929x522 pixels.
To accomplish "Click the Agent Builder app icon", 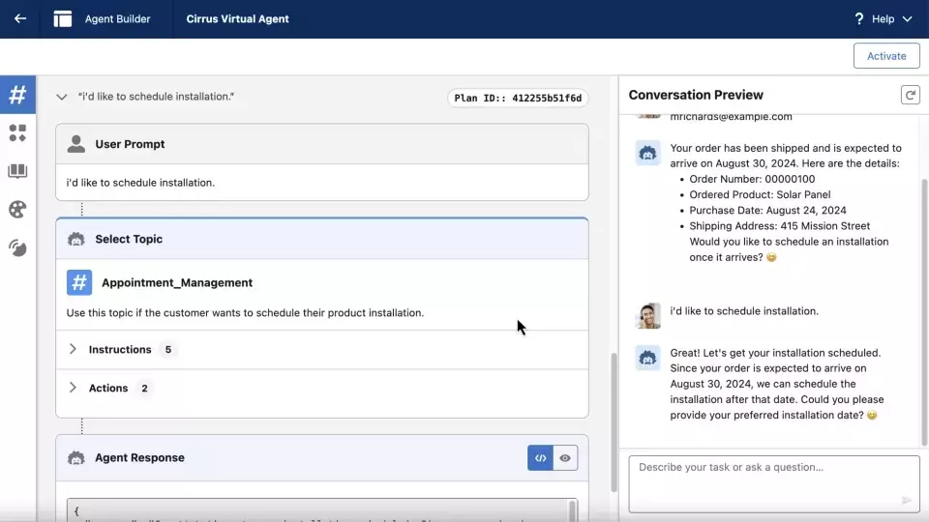I will tap(63, 19).
